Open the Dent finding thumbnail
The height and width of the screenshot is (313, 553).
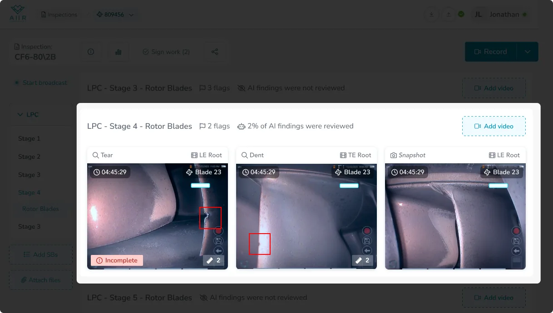click(306, 216)
